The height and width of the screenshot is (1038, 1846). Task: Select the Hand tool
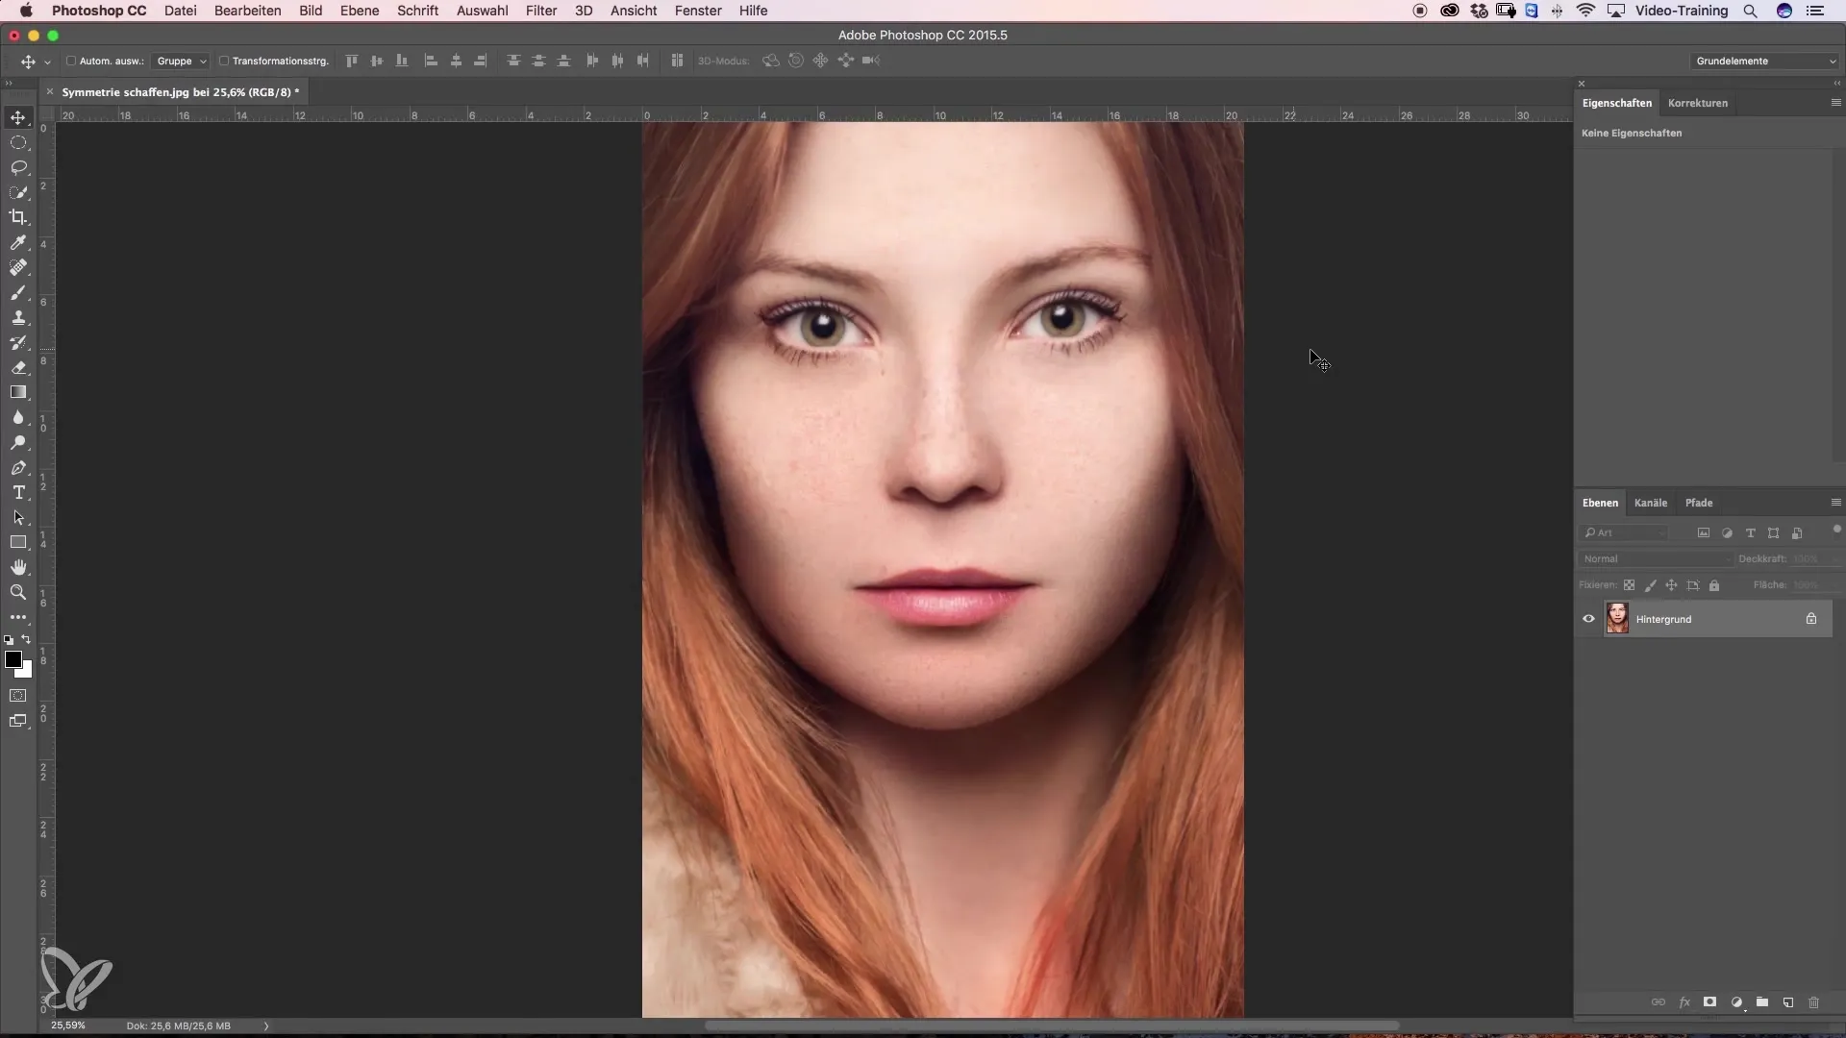[x=18, y=567]
